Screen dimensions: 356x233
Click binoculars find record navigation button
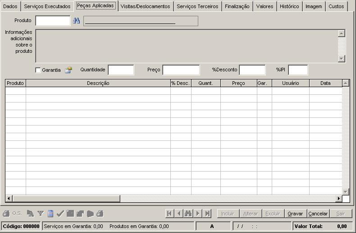(188, 214)
